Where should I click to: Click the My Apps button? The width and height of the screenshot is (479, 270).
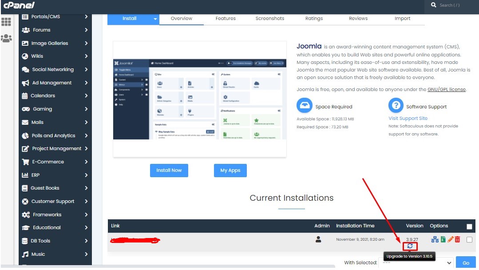[230, 171]
